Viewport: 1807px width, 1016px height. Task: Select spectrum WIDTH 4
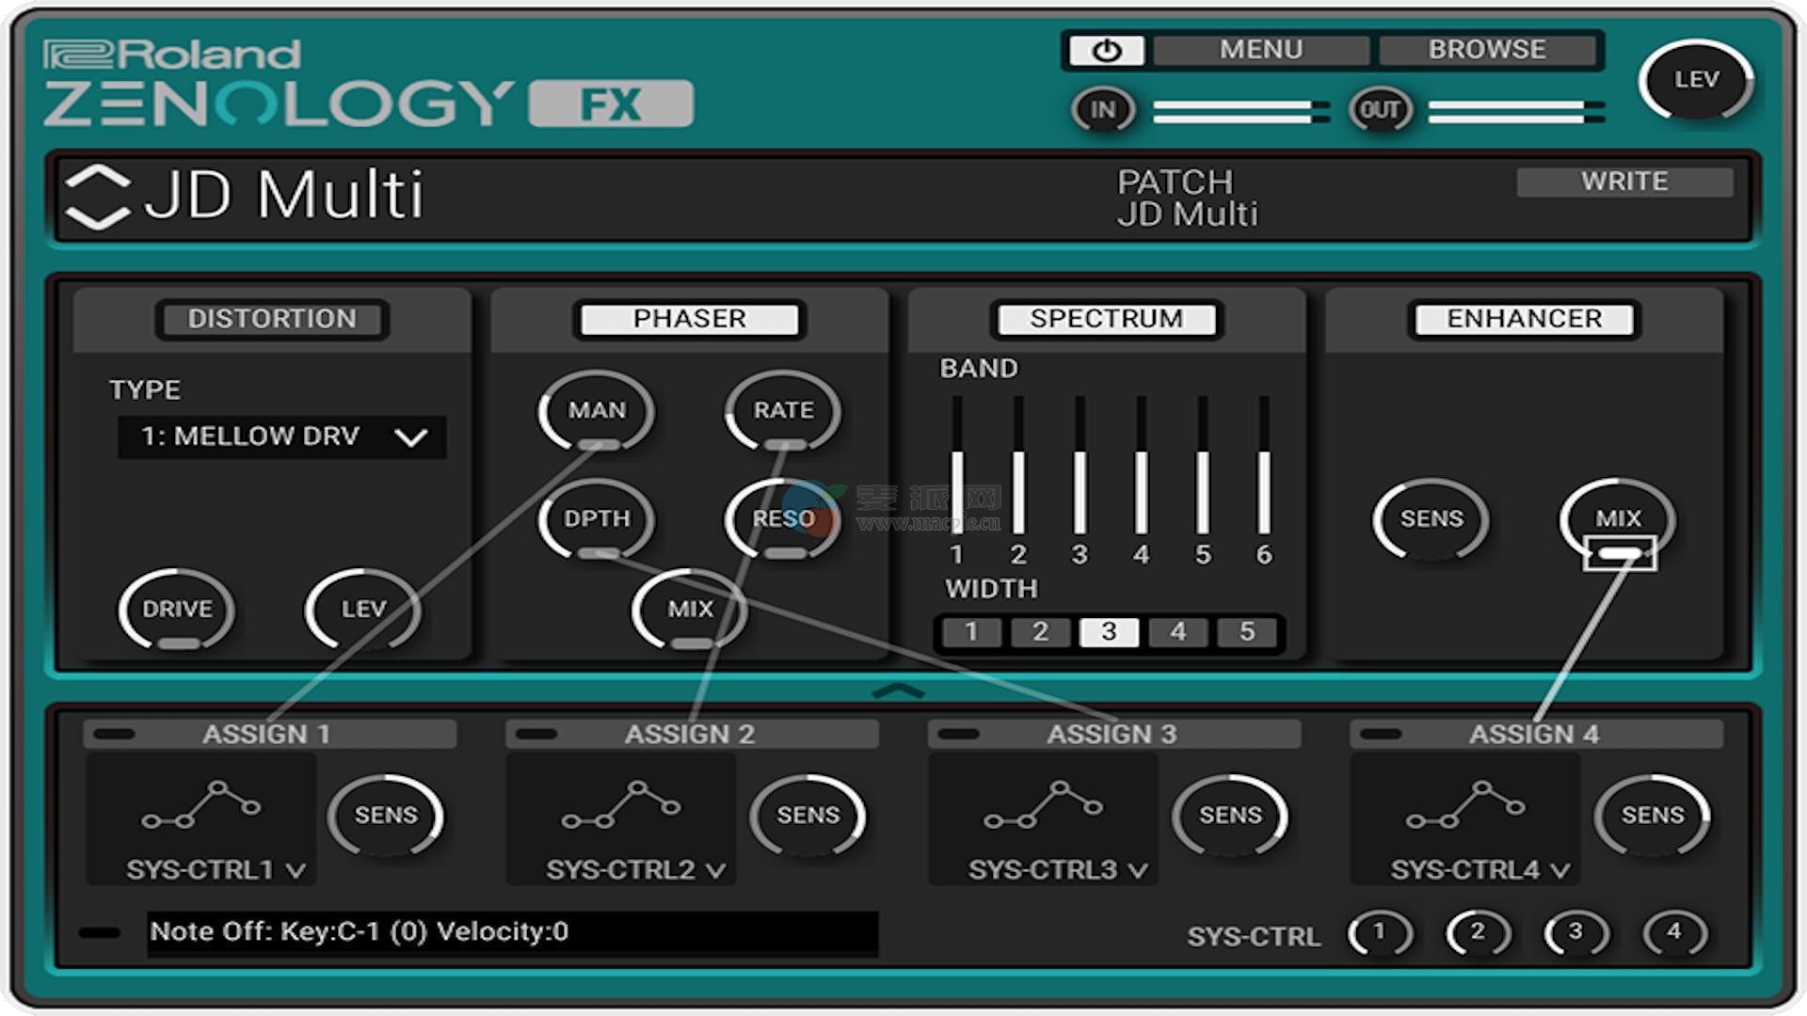click(1178, 632)
